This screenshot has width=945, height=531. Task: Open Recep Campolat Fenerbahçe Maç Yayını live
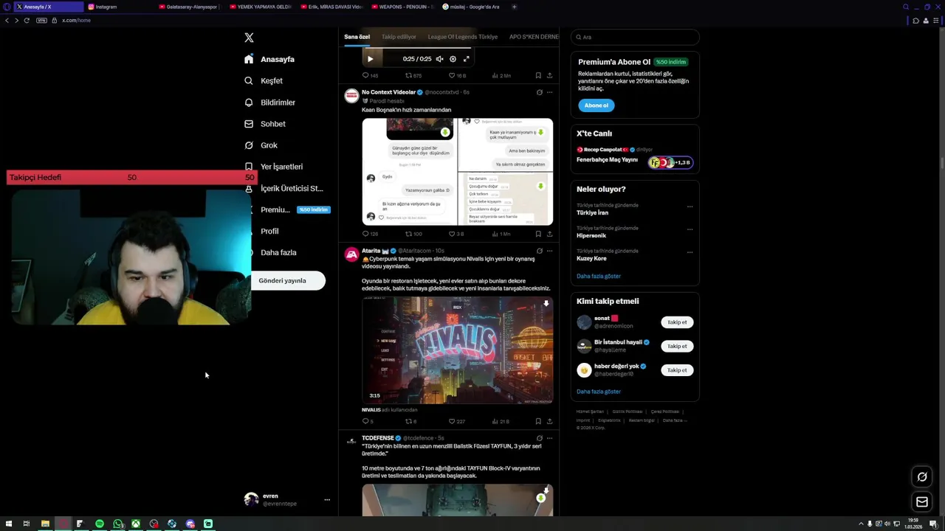[x=634, y=156]
